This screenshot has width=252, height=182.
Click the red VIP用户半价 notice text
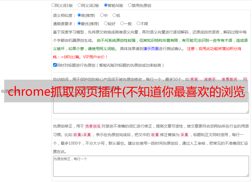point(95,57)
